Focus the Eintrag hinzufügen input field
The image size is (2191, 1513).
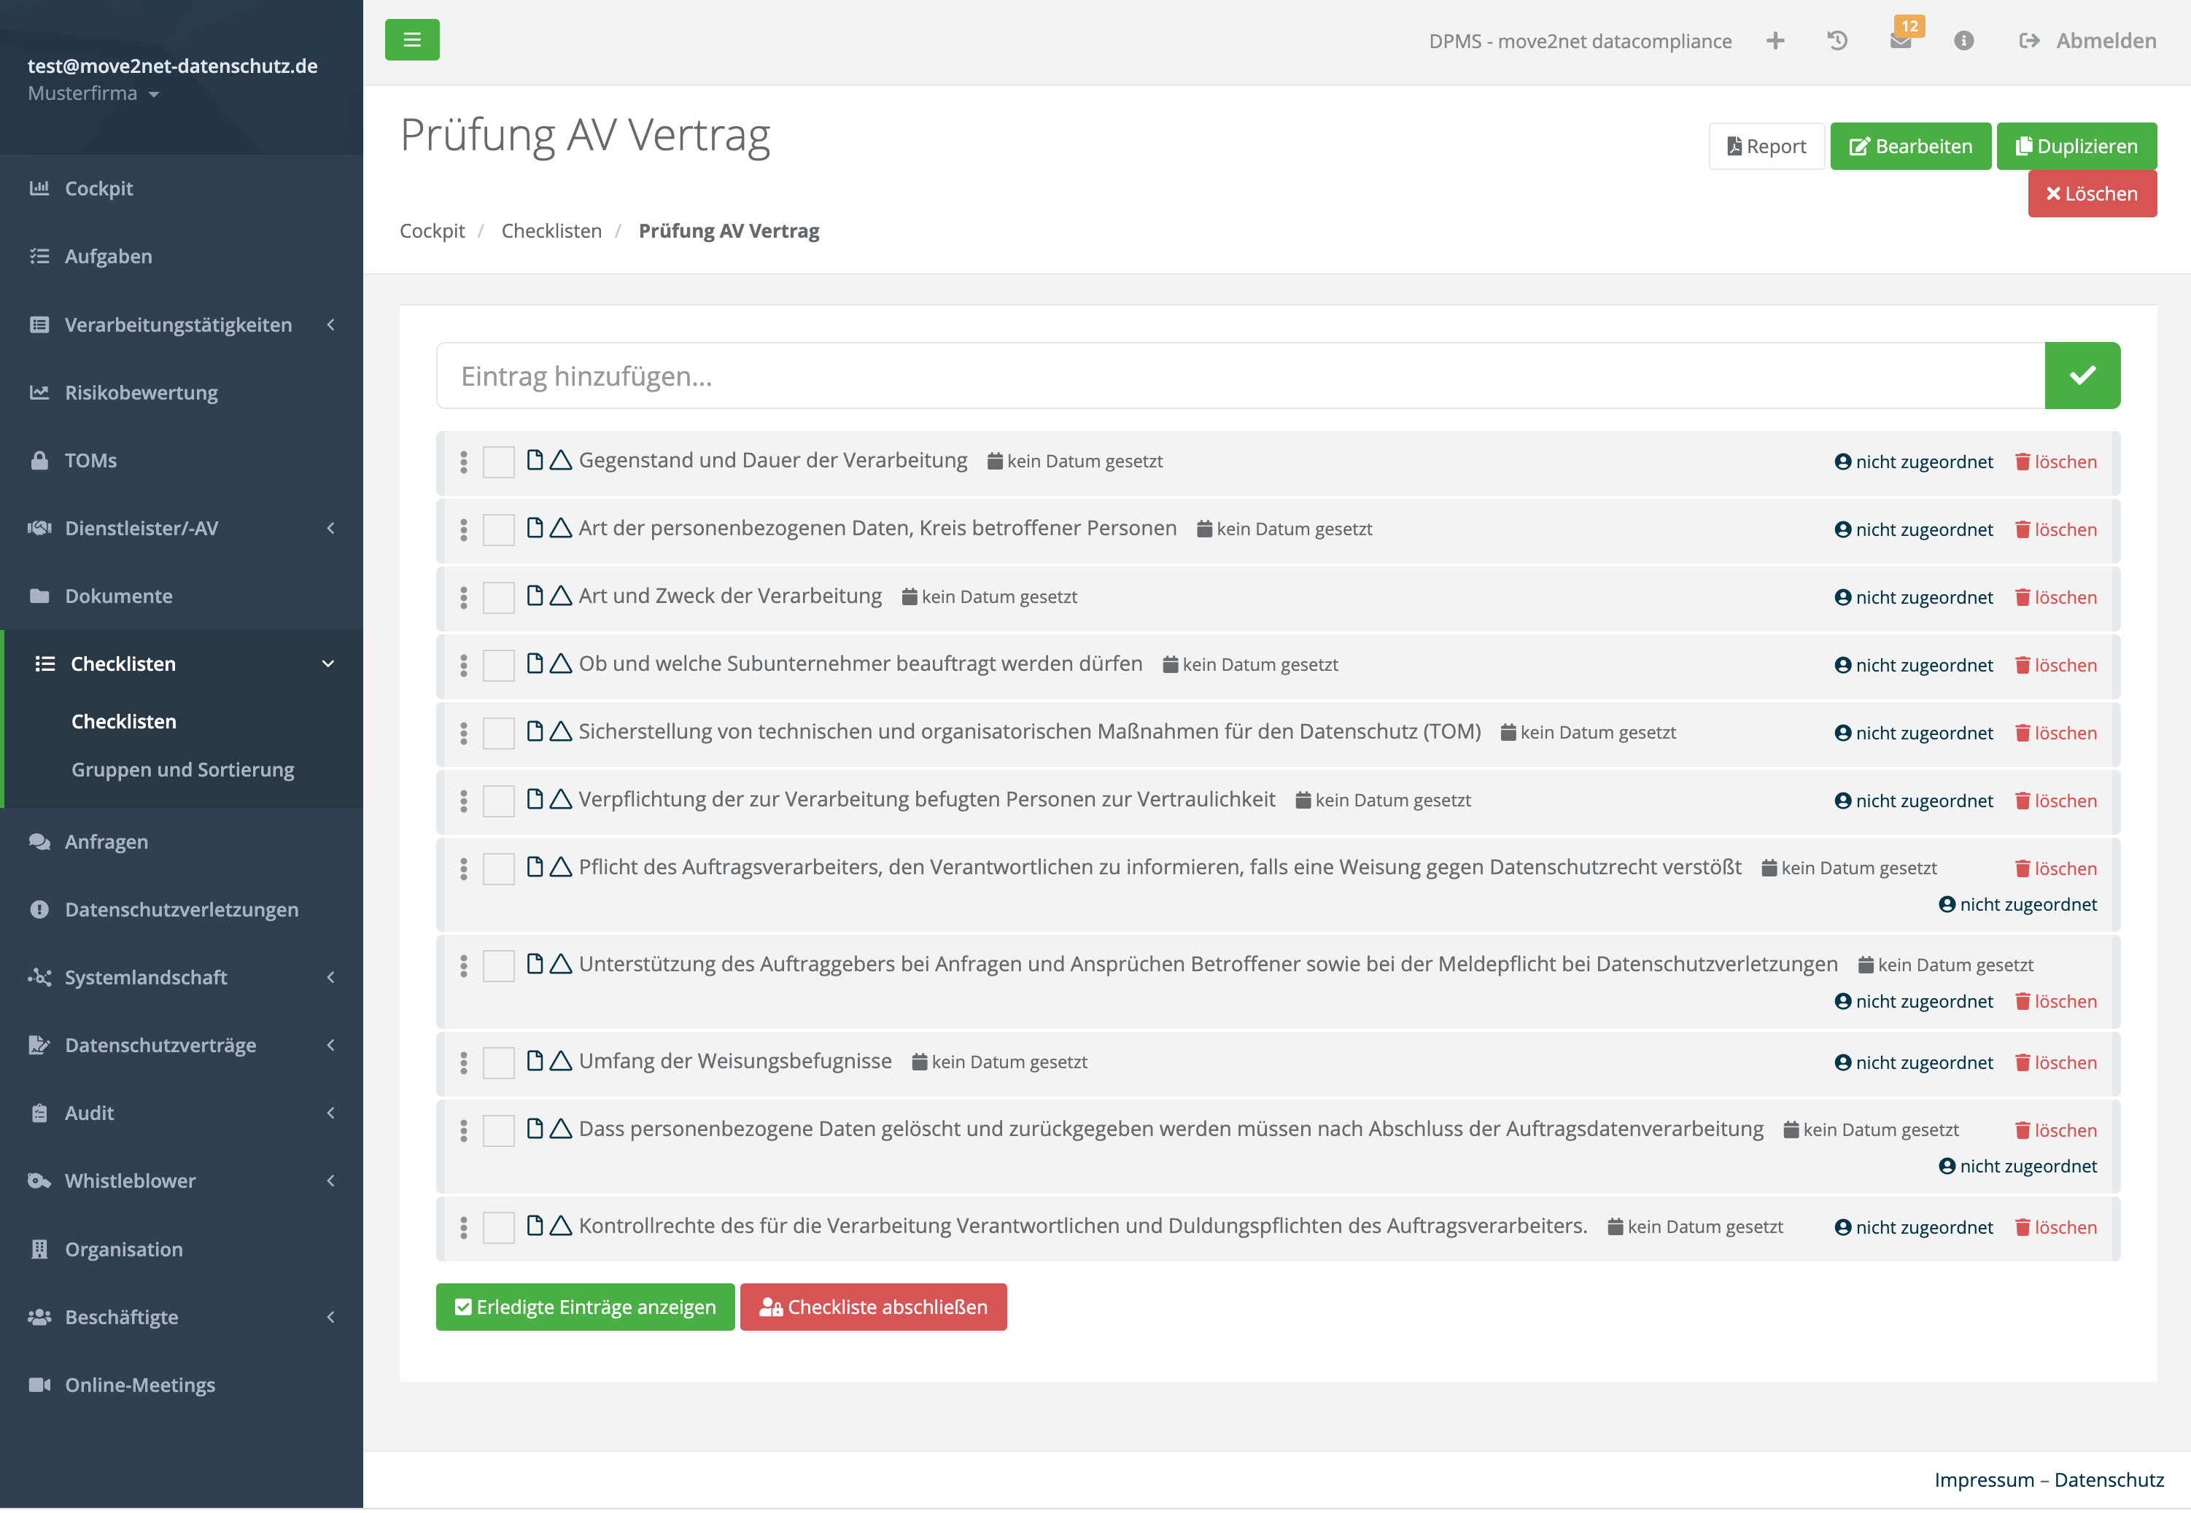(1240, 376)
